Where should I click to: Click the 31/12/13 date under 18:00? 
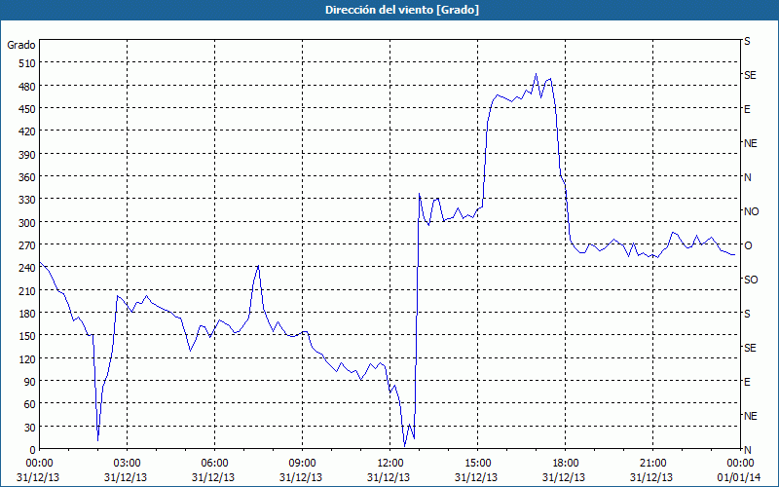tap(565, 477)
